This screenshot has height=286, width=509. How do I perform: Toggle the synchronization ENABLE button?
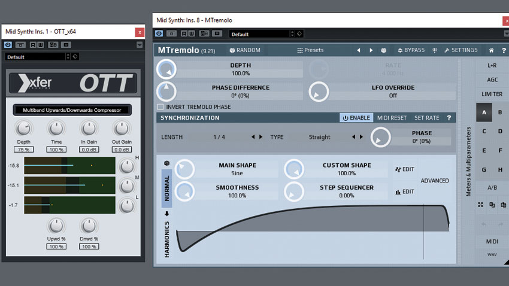tap(356, 118)
